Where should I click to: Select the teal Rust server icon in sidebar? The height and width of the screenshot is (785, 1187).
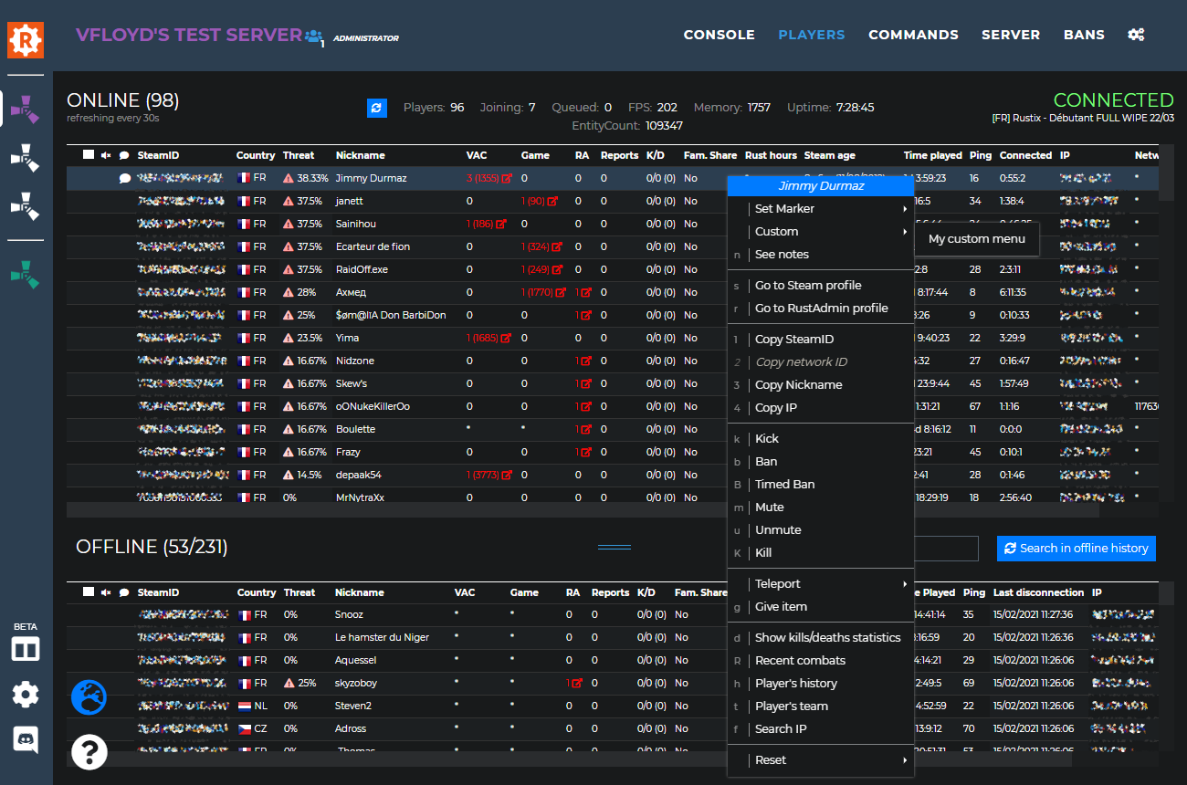[x=26, y=275]
